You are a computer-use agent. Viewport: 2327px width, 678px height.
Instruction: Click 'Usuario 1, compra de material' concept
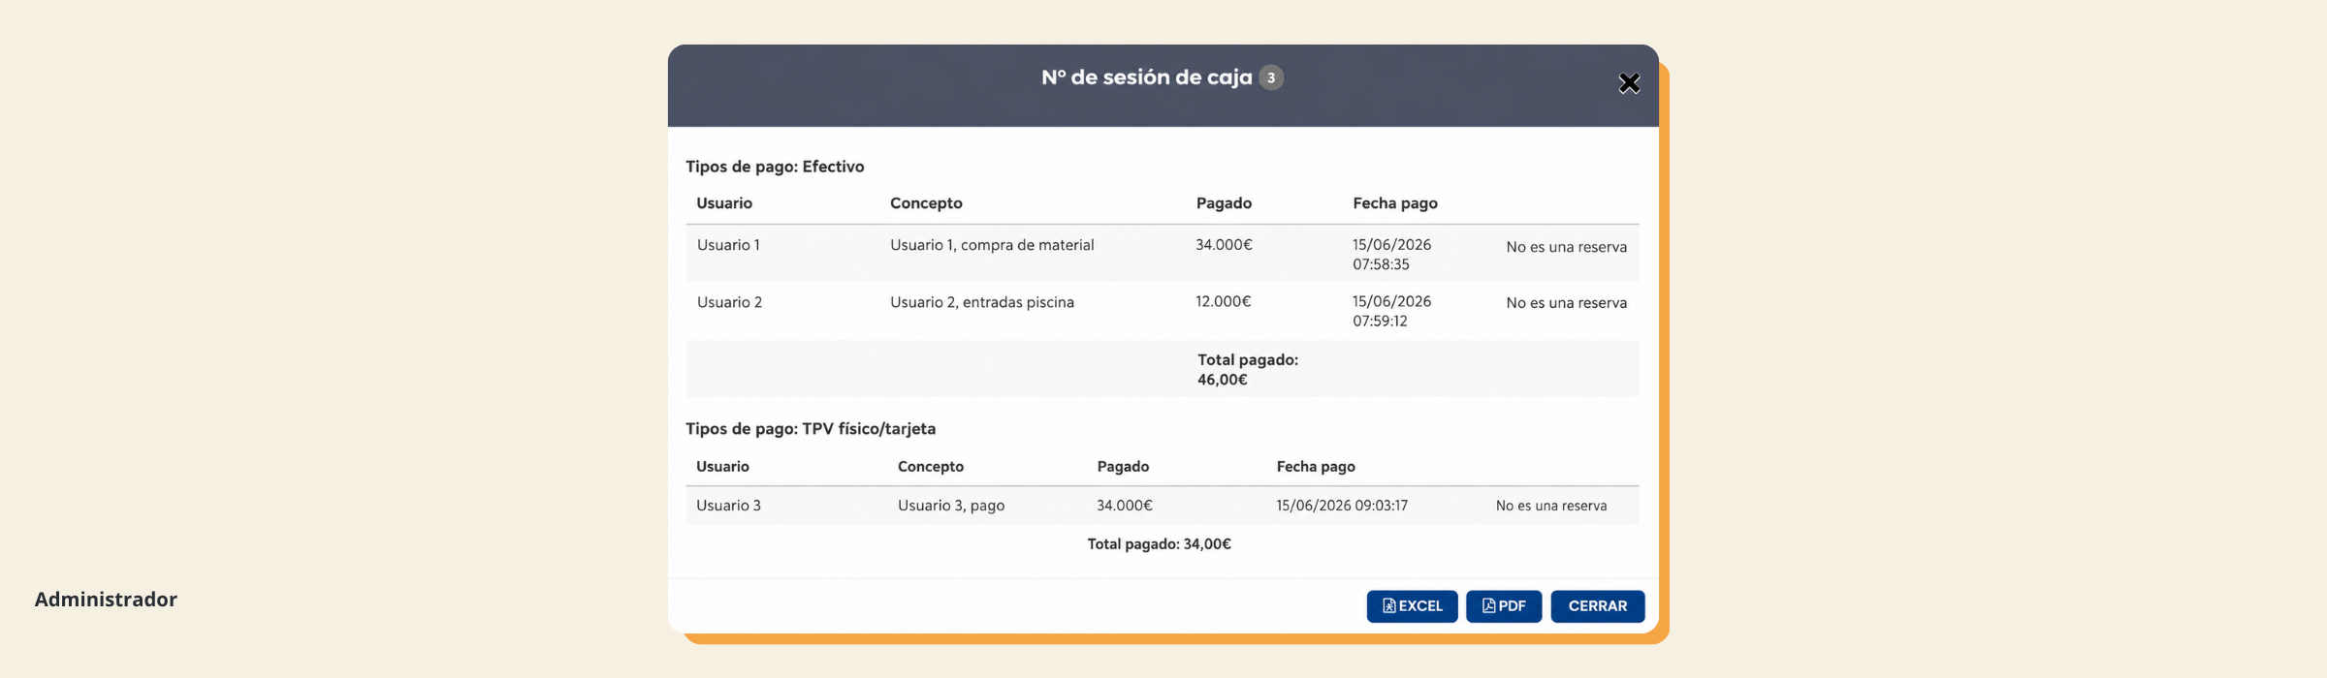(x=992, y=245)
